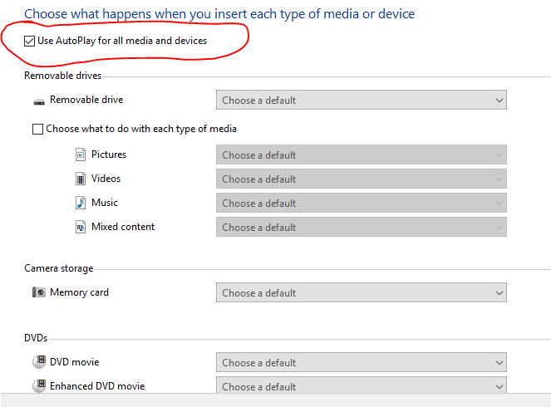Click the Mixed content icon

tap(81, 227)
